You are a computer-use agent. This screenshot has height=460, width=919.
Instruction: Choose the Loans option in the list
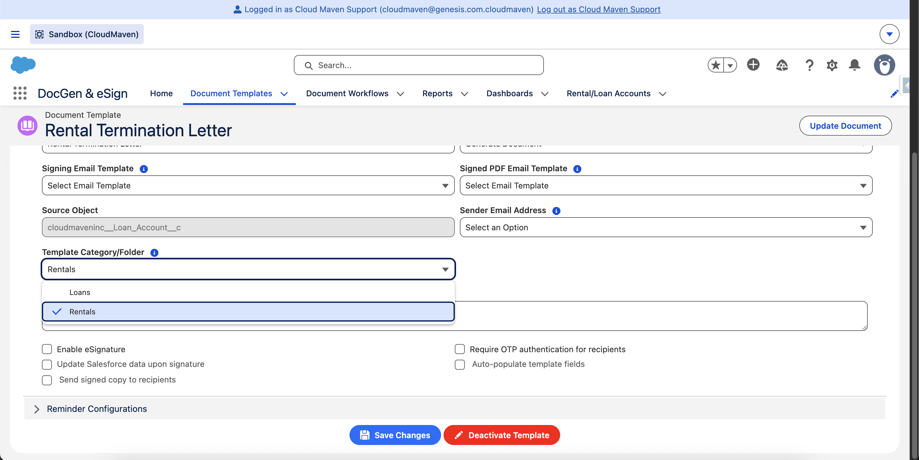point(248,292)
